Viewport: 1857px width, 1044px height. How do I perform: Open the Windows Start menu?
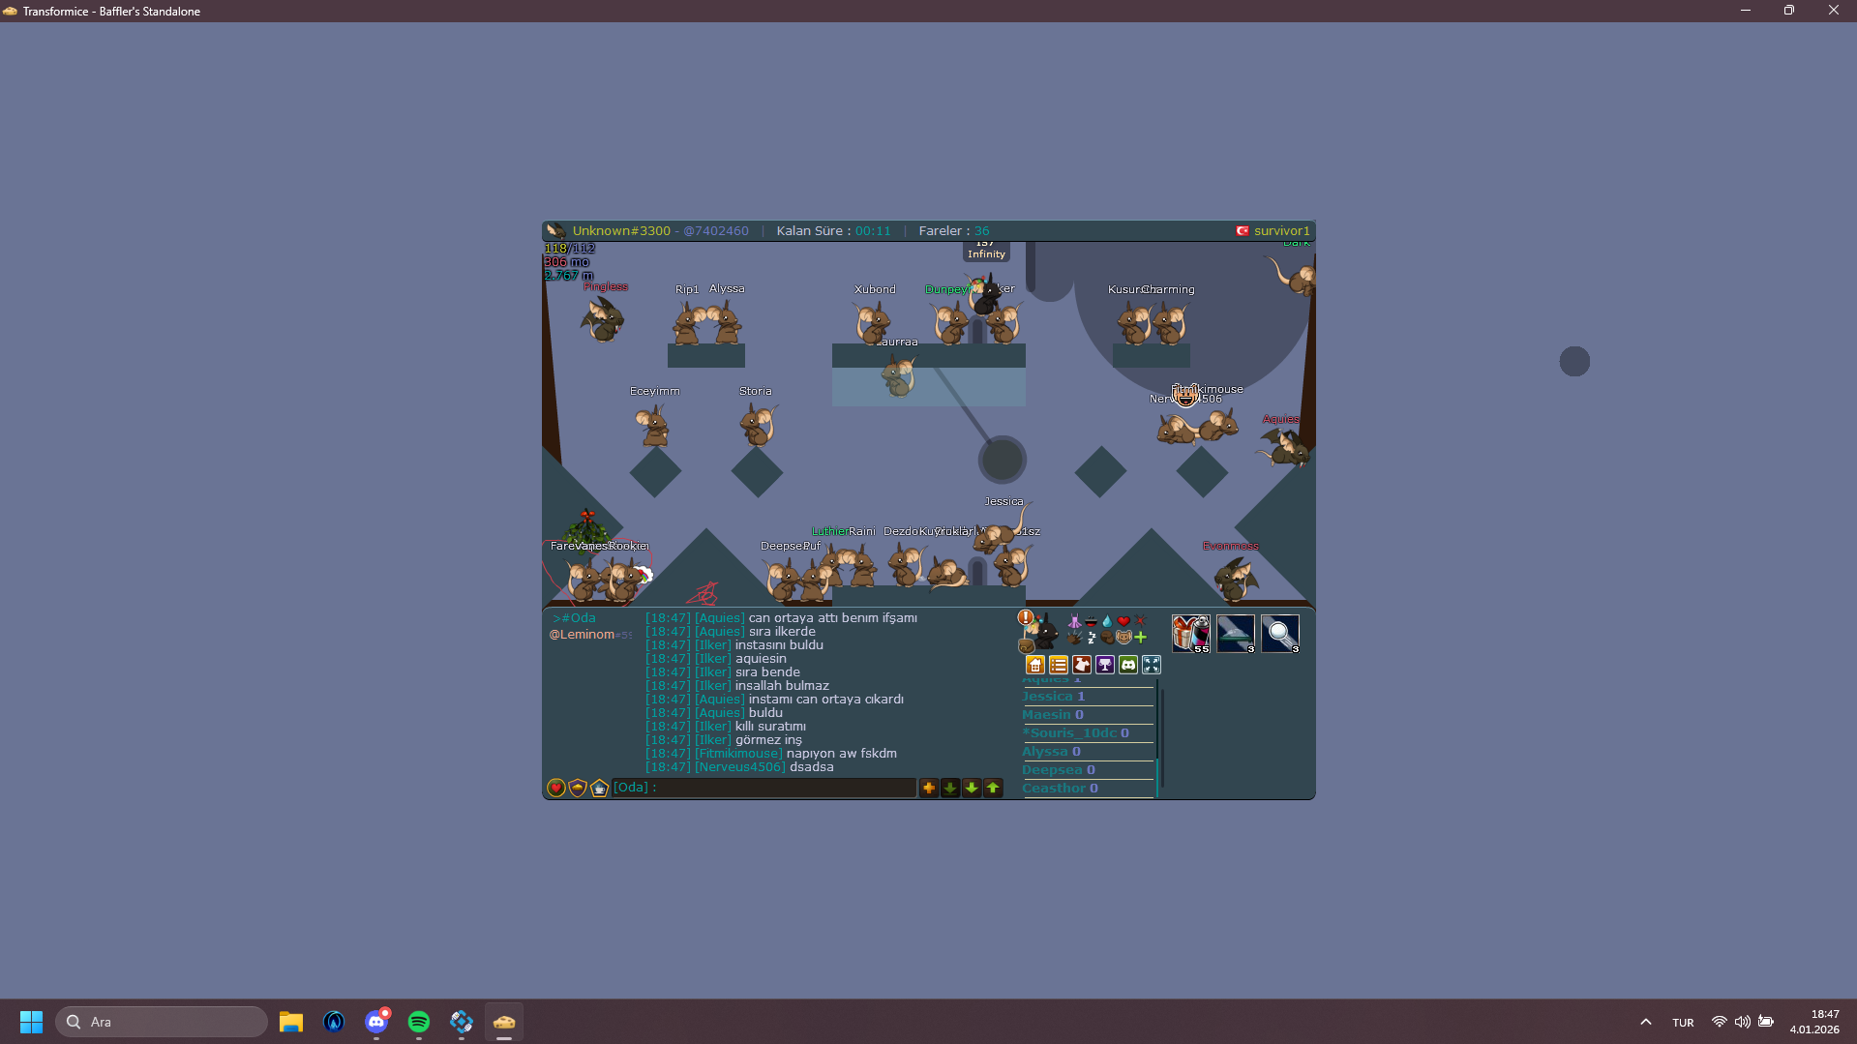coord(31,1022)
